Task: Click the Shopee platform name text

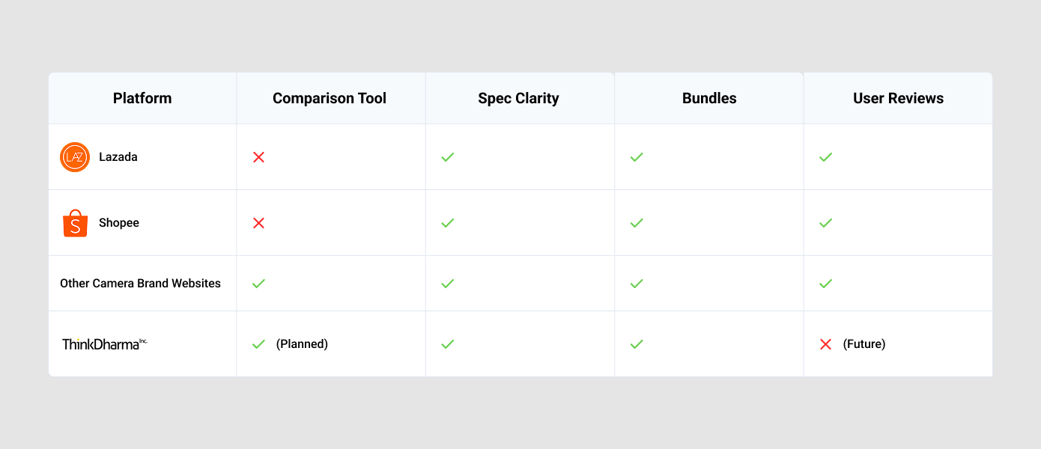Action: (x=119, y=223)
